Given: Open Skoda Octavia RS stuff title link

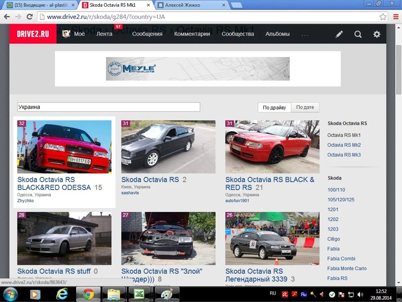Looking at the screenshot, I should (x=54, y=271).
